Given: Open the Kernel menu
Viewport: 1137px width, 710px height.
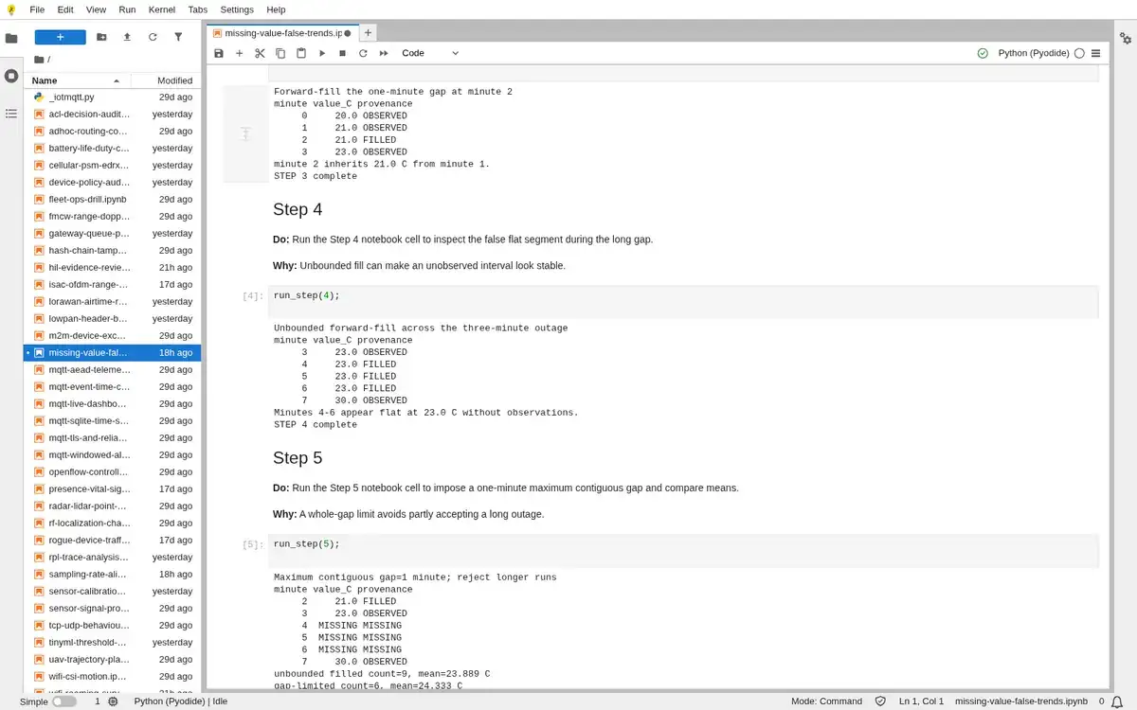Looking at the screenshot, I should pyautogui.click(x=162, y=9).
